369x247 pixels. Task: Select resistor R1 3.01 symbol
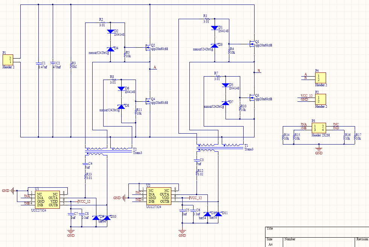(x=207, y=19)
